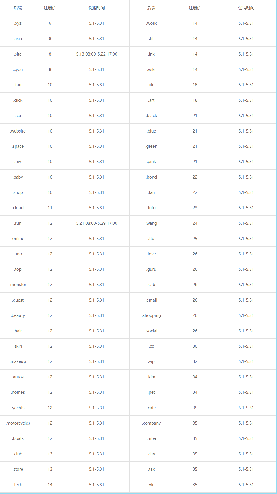Click the .xyz suffix cell

point(18,23)
